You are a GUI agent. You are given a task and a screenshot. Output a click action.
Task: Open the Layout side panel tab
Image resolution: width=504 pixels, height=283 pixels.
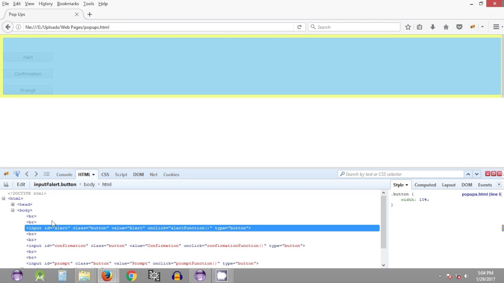448,185
